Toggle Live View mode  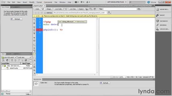(73, 9)
